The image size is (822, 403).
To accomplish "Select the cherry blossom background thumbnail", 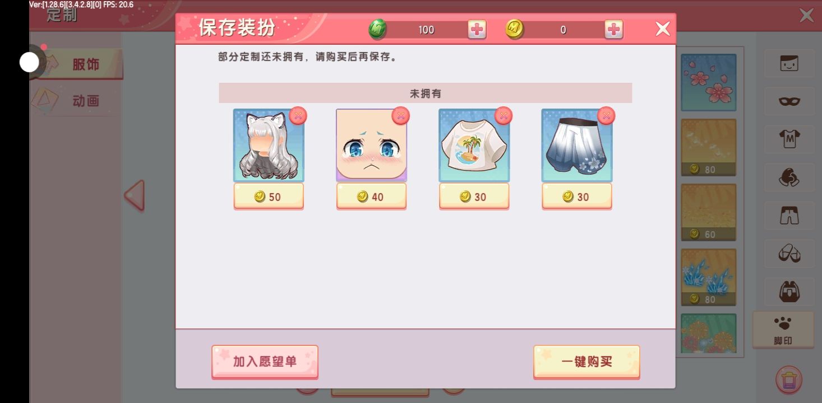I will point(709,82).
